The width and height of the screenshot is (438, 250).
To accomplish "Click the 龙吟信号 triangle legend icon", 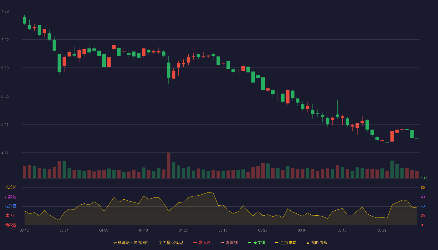I will click(308, 243).
